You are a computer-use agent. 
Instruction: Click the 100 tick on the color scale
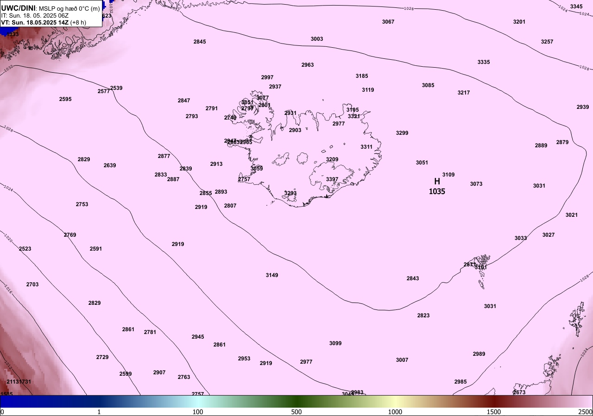click(198, 412)
